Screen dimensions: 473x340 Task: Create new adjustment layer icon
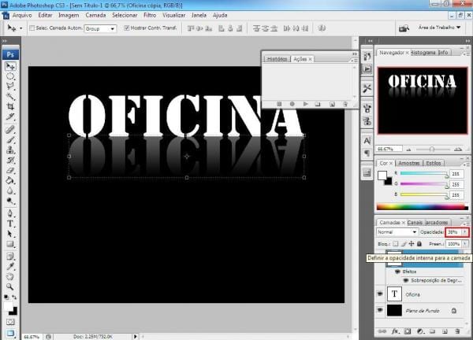point(420,331)
